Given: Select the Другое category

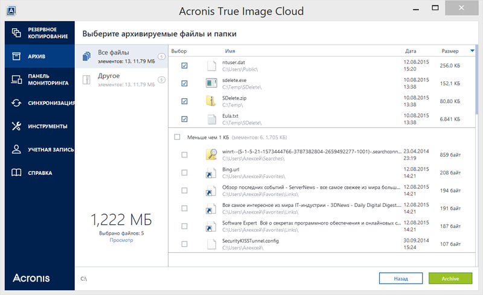Looking at the screenshot, I should tap(121, 80).
